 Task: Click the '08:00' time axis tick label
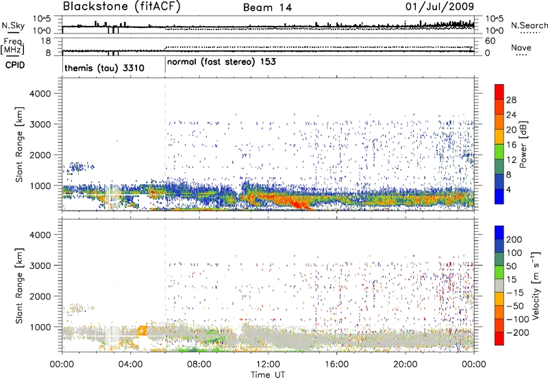pyautogui.click(x=199, y=365)
